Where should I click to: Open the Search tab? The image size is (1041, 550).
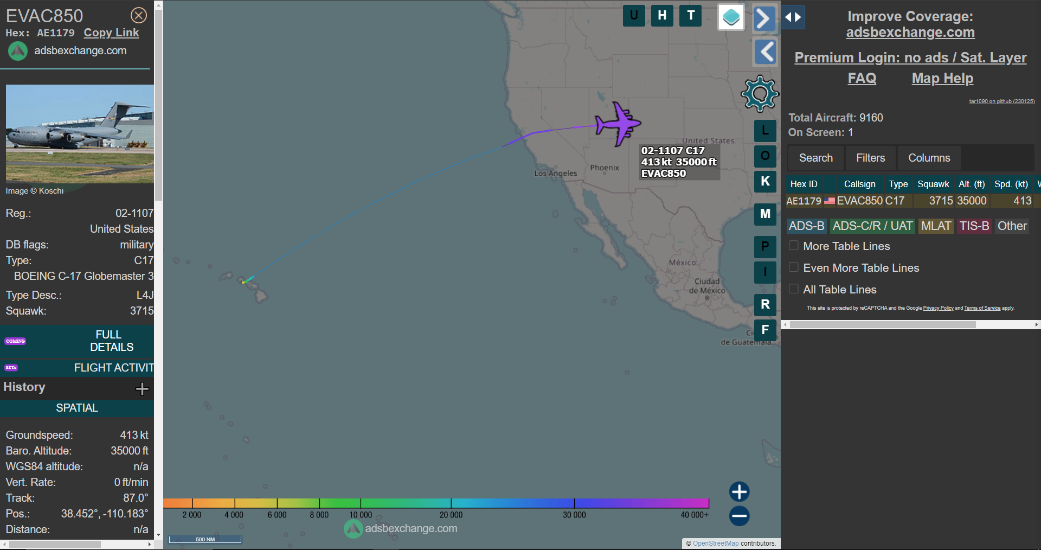click(x=815, y=158)
